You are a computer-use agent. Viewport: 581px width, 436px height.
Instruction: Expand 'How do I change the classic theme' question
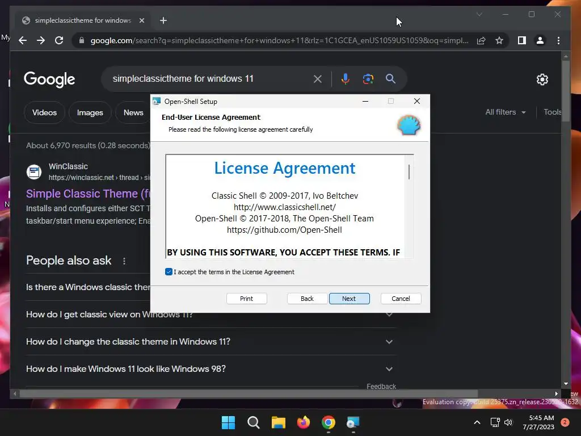(211, 341)
